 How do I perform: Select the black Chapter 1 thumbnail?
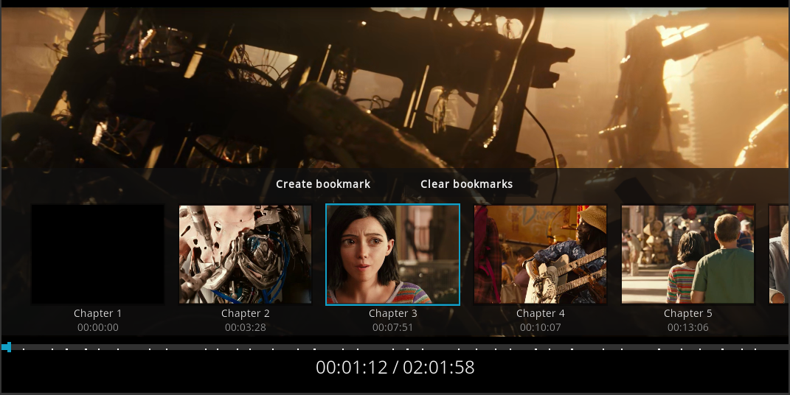[x=98, y=254]
